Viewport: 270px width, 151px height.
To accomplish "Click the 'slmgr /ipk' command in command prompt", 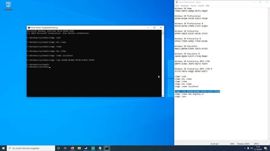I will click(x=72, y=60).
